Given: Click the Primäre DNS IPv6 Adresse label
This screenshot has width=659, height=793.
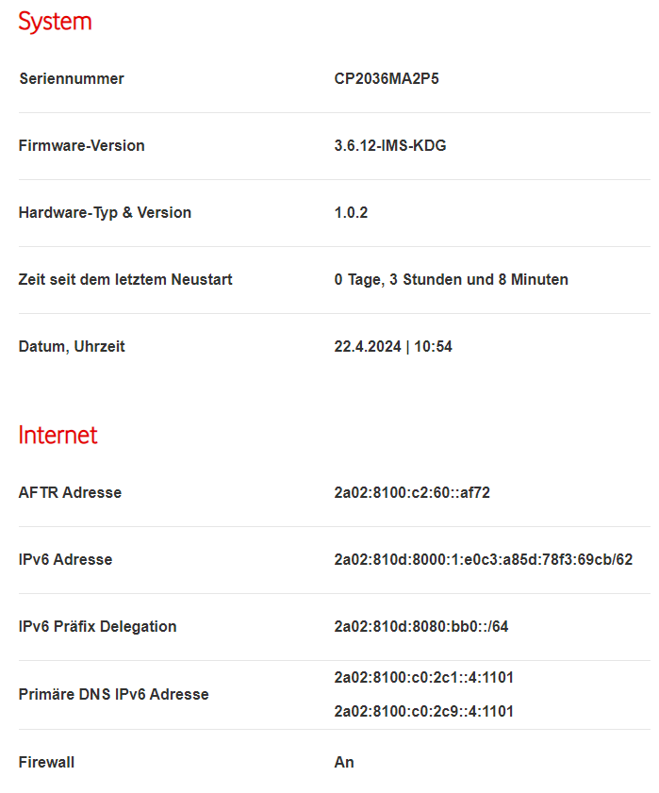Looking at the screenshot, I should click(113, 694).
